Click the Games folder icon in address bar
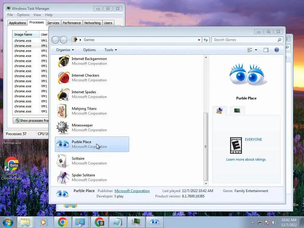 click(x=75, y=40)
